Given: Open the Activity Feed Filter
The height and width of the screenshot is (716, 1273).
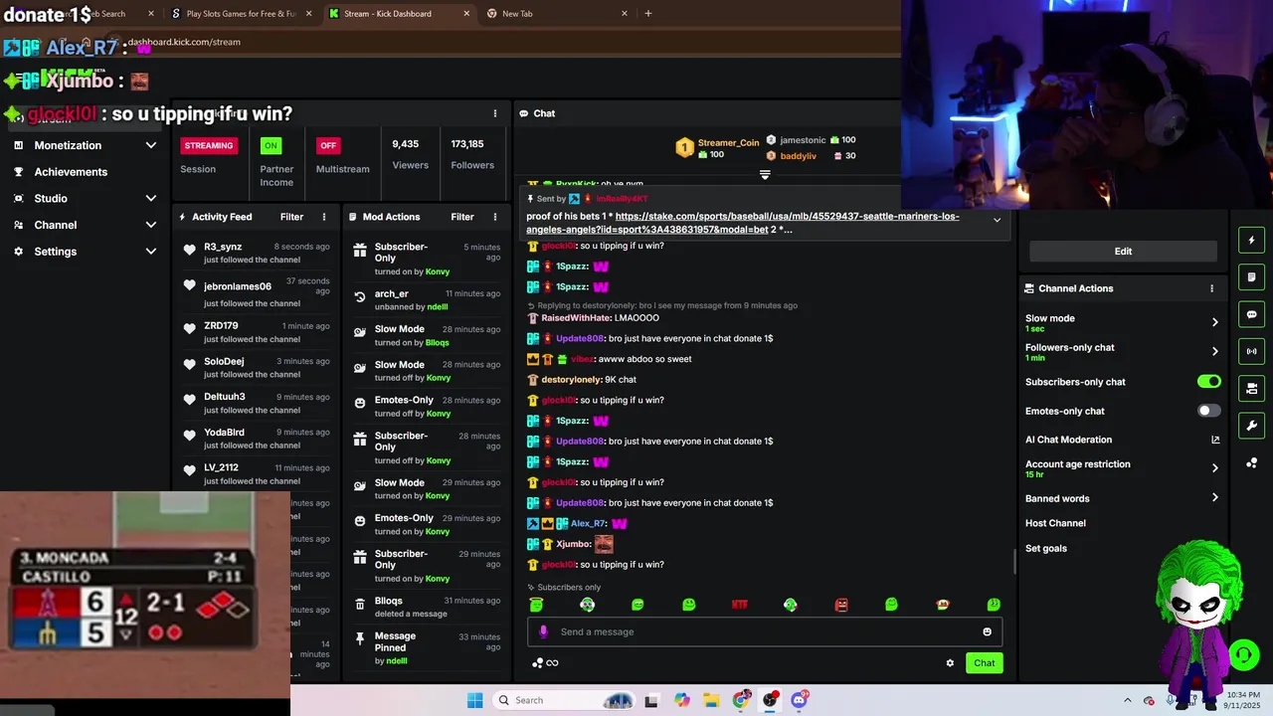Looking at the screenshot, I should tap(291, 217).
